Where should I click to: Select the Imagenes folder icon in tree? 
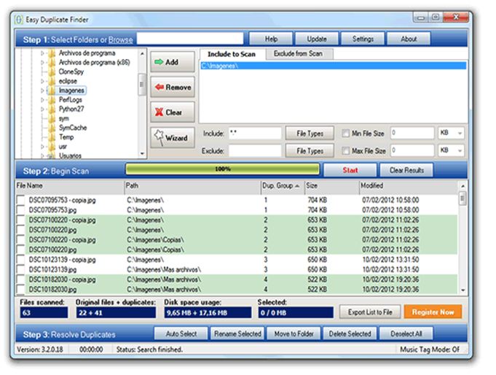coord(52,90)
